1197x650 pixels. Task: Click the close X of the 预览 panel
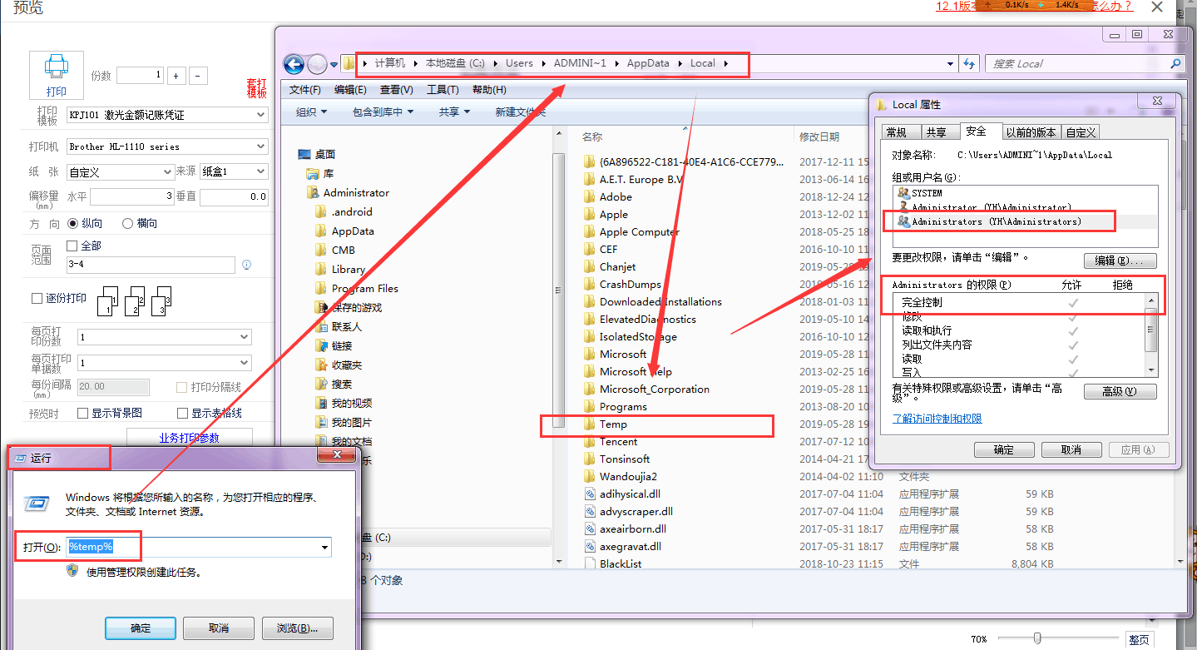coord(1157,7)
